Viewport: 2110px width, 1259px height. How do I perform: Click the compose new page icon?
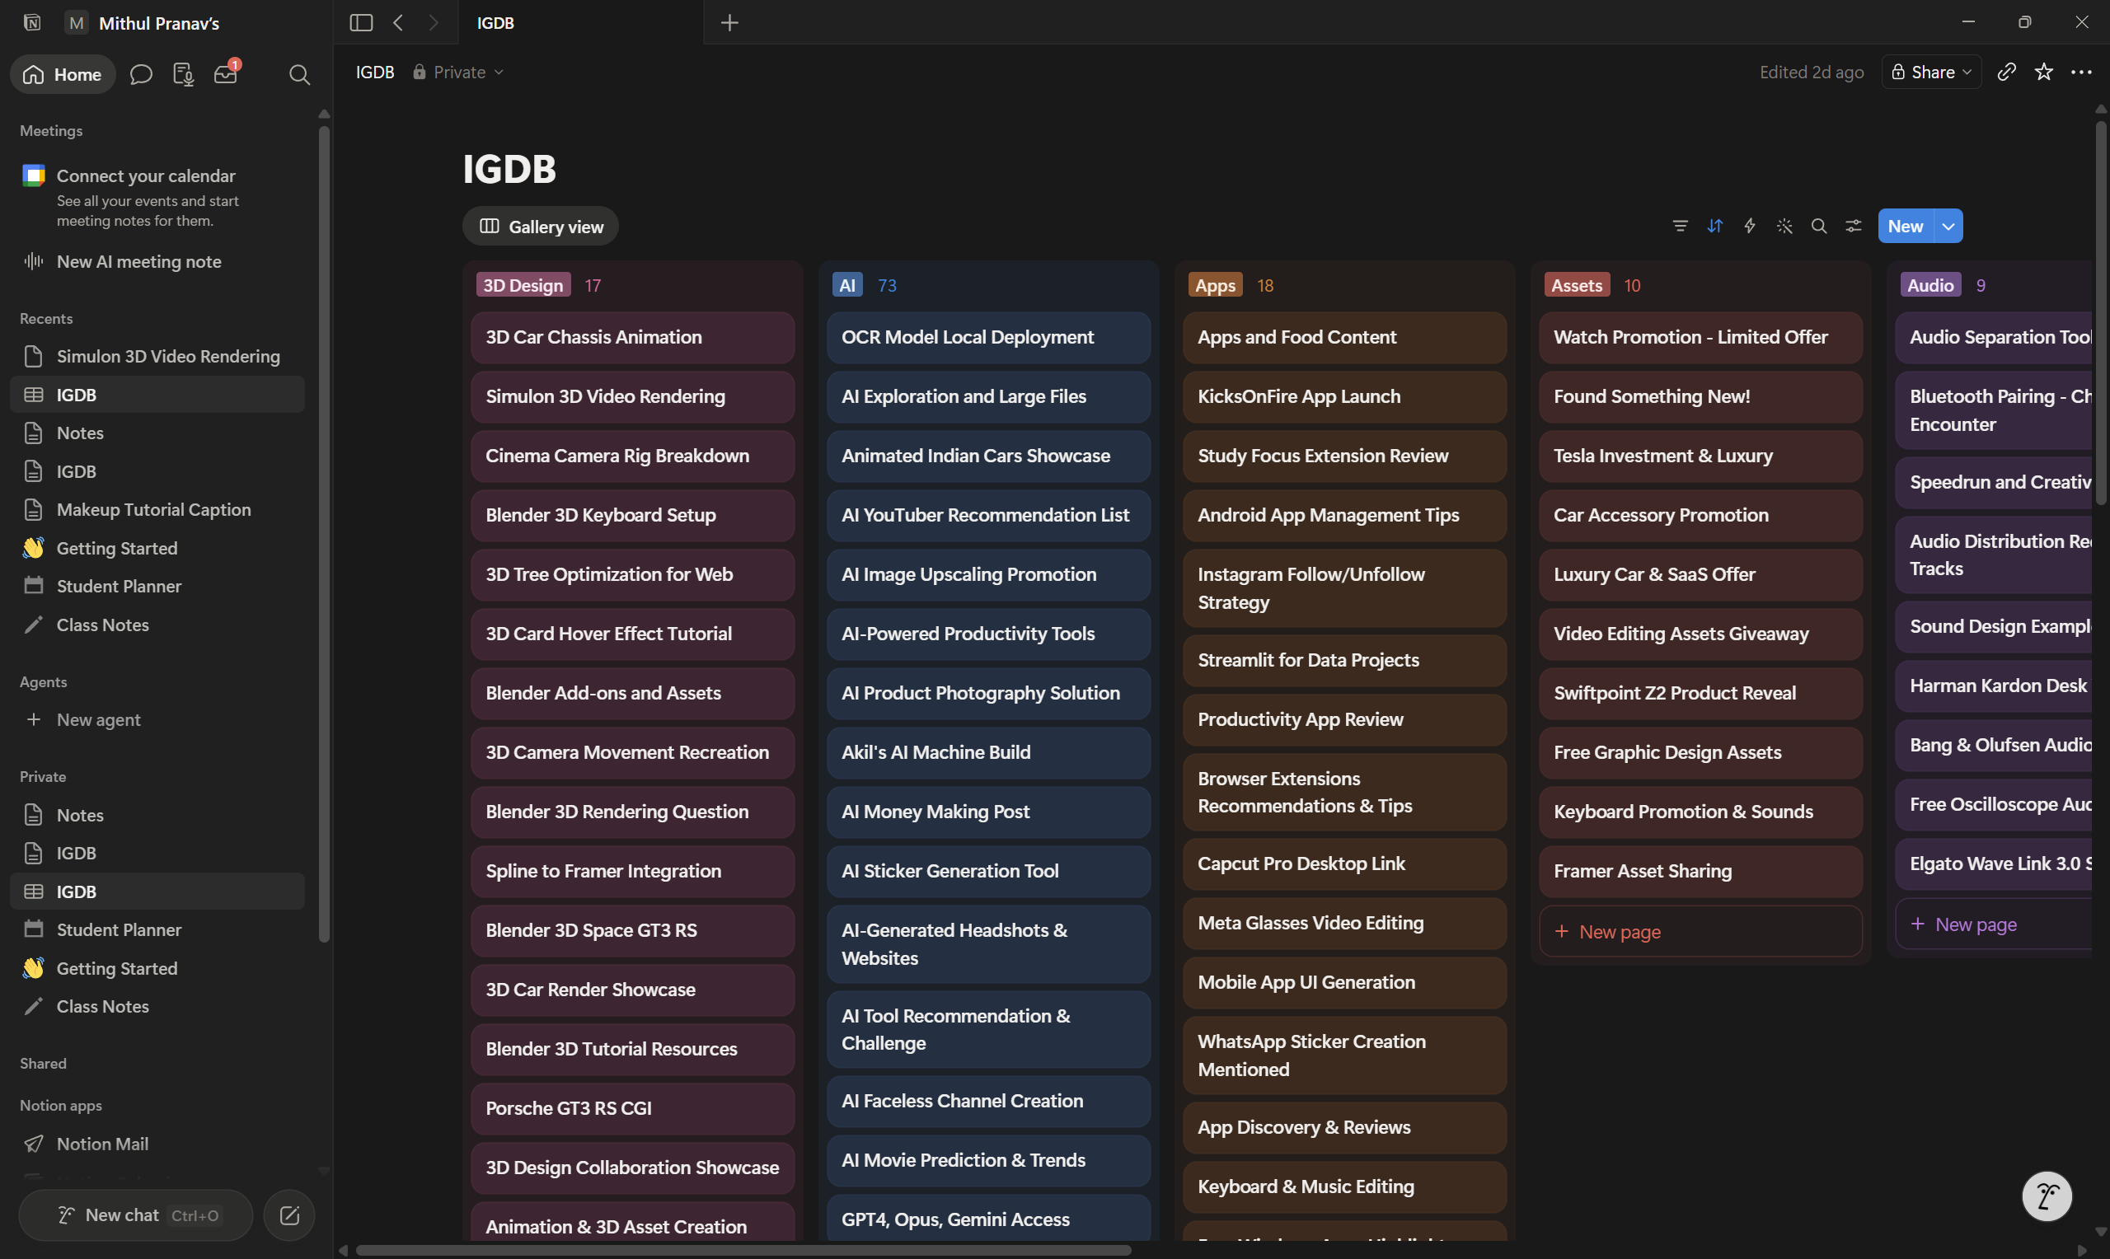point(289,1215)
